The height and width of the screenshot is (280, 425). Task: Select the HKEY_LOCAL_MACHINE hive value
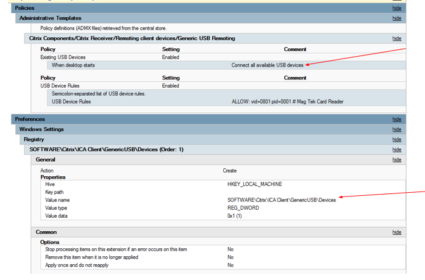click(x=254, y=184)
